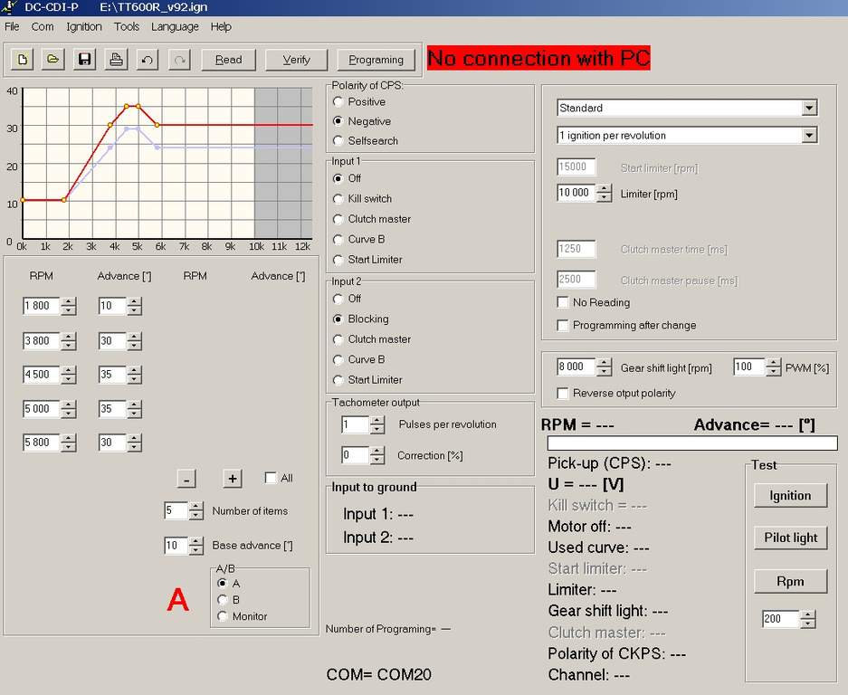Image resolution: width=848 pixels, height=695 pixels.
Task: Click the Open file folder icon
Action: 53,59
